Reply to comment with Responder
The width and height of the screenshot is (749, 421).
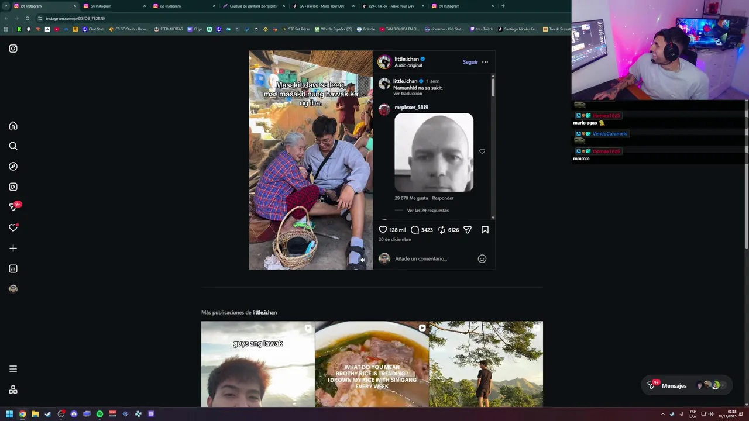tap(443, 198)
